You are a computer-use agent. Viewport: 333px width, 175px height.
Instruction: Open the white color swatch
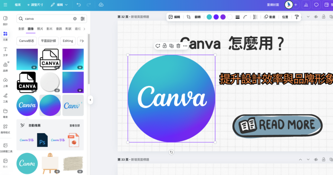click(230, 17)
